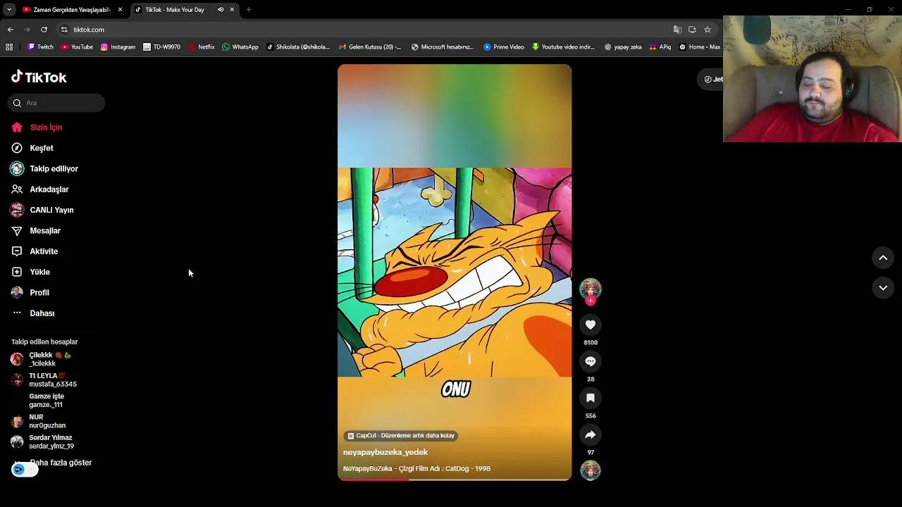
Task: Click the browser back arrow
Action: (x=11, y=30)
